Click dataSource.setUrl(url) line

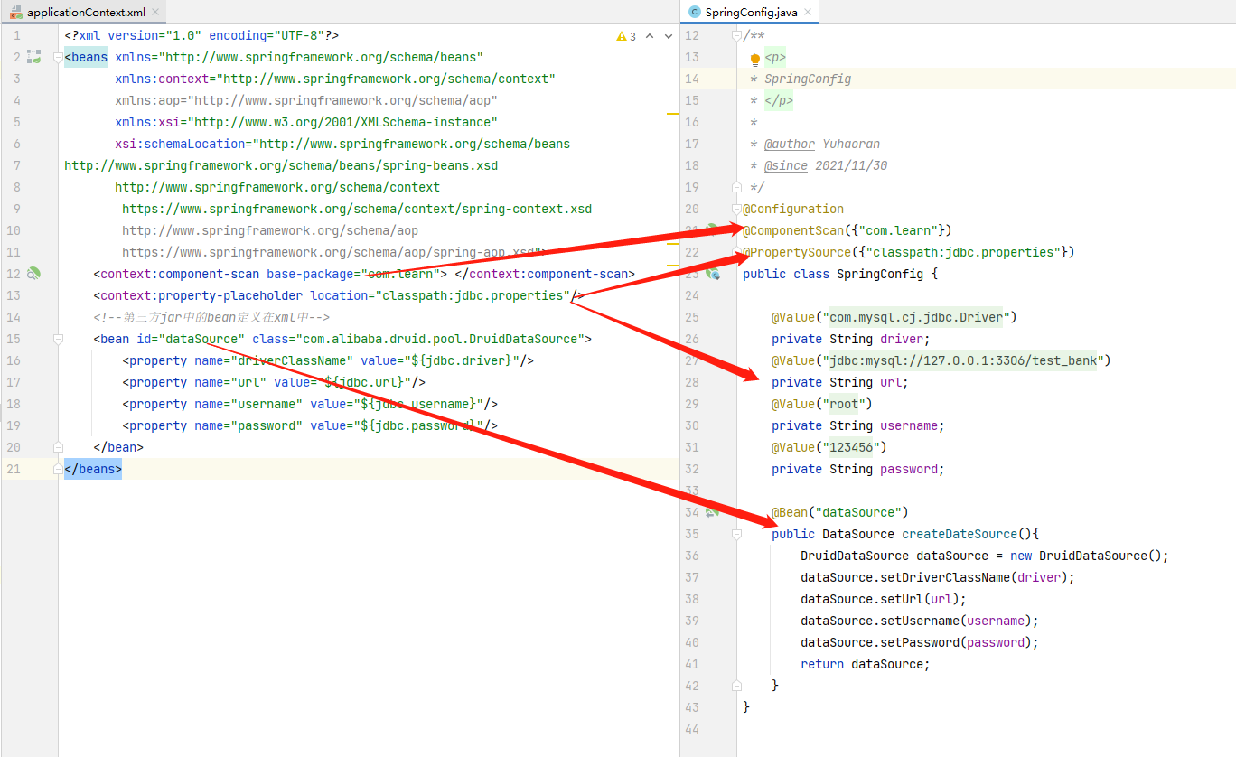coord(884,599)
